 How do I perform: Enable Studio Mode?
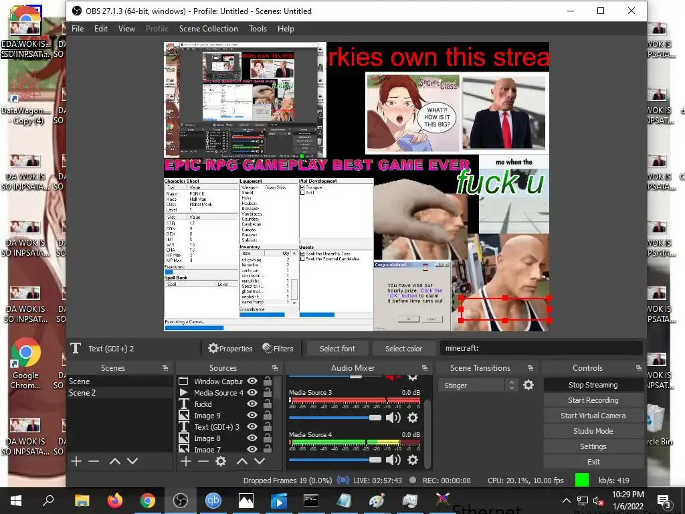click(593, 431)
